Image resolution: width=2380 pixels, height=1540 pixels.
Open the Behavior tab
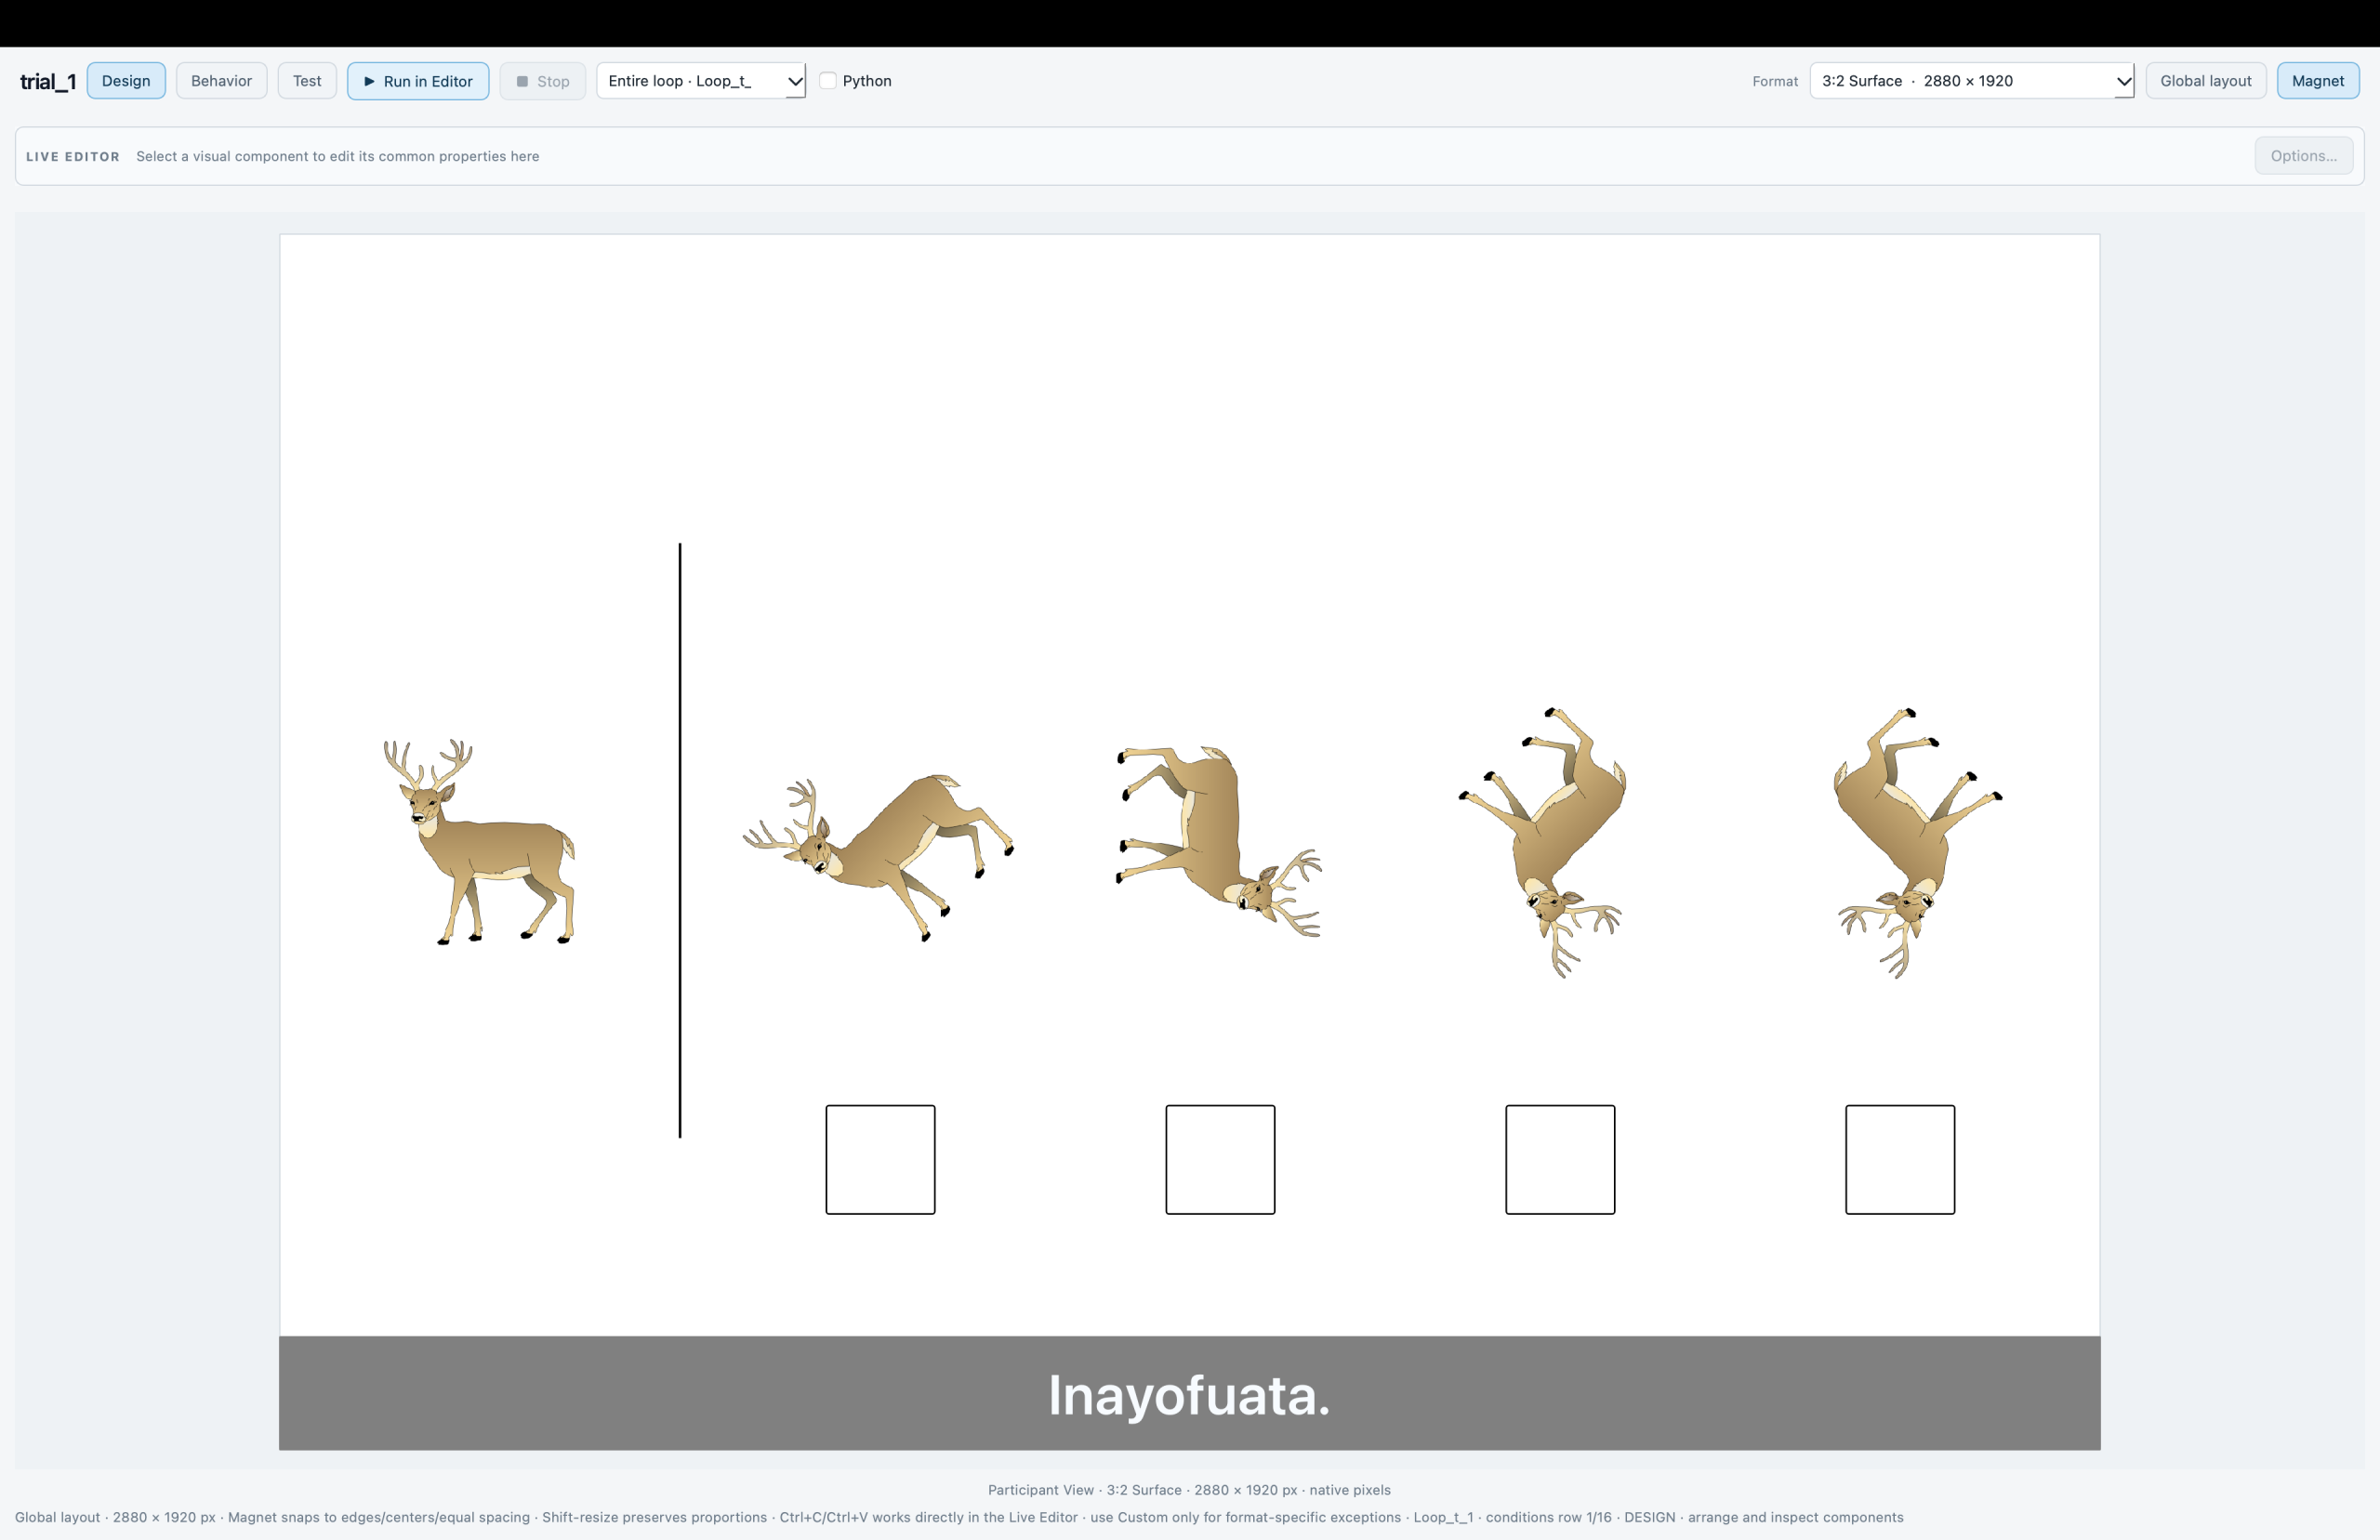221,81
